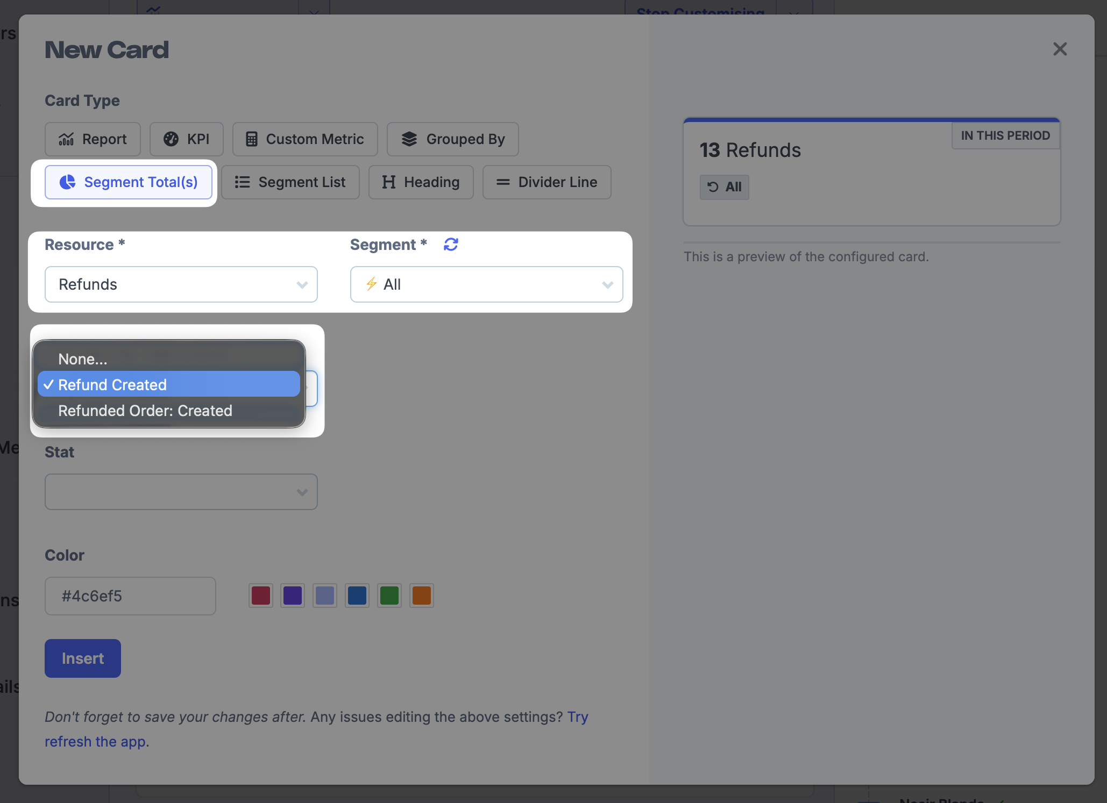Pick the orange color swatch
1107x803 pixels.
422,596
